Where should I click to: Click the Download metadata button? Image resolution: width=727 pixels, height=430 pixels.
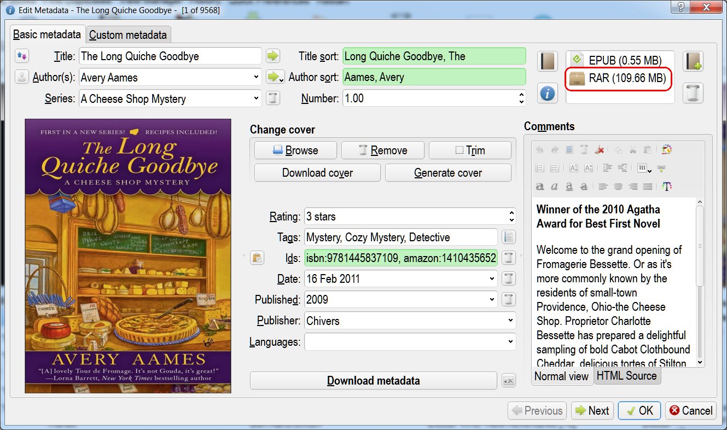[x=374, y=381]
